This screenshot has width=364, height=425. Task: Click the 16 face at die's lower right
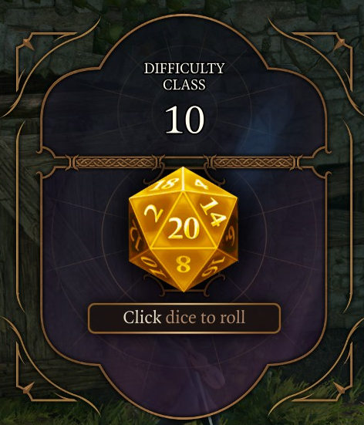click(215, 267)
